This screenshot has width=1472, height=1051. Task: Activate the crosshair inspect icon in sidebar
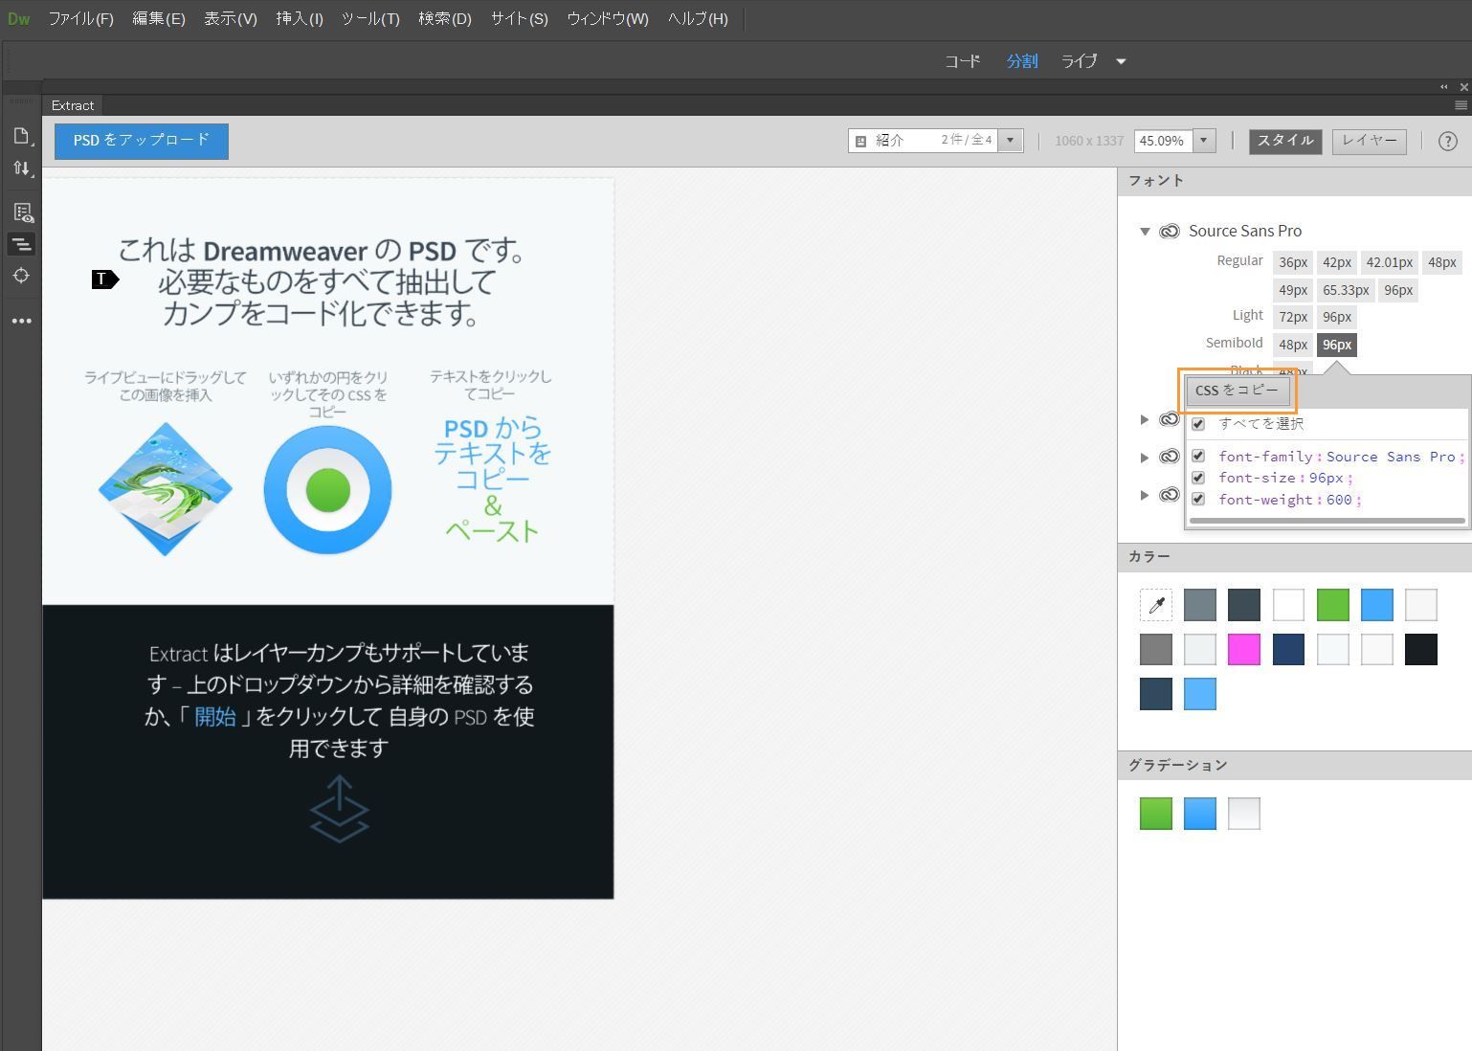pyautogui.click(x=22, y=276)
